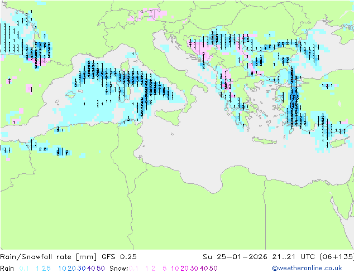This screenshot has height=273, width=354.
Task: Click the island of Crete on map
Action: click(x=264, y=140)
